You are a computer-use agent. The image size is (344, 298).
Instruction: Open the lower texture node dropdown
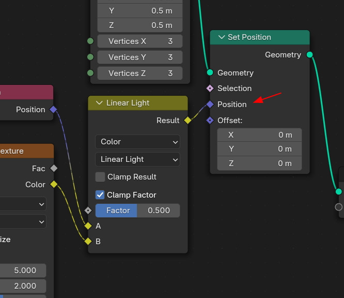[23, 222]
